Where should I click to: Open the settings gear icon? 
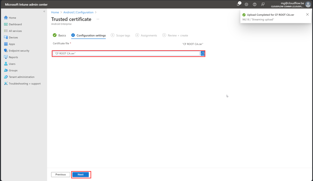click(x=246, y=4)
